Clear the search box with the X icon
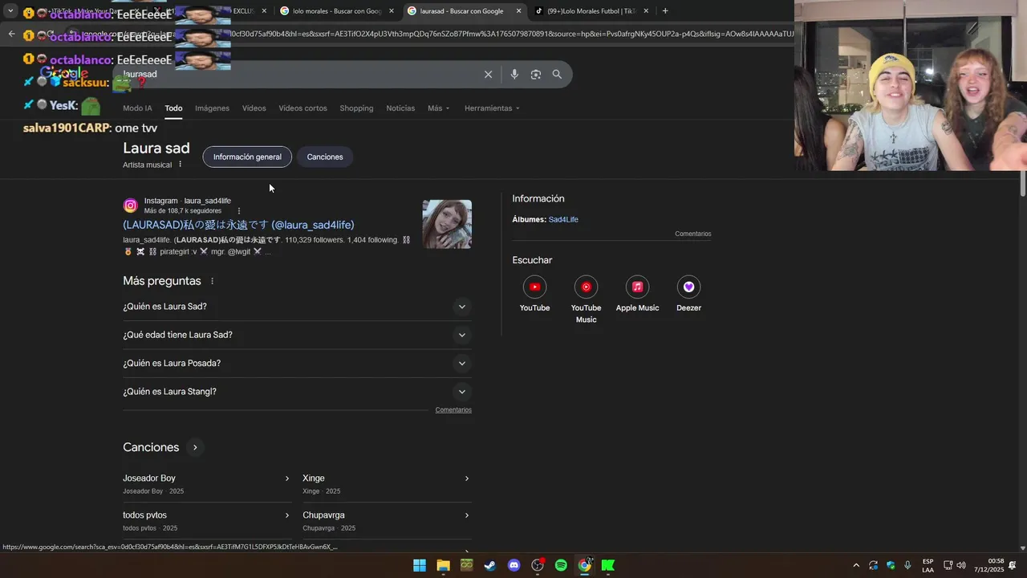Screen dimensions: 1027x578 (x=488, y=75)
